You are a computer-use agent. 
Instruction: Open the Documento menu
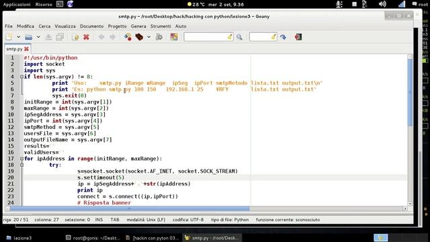(92, 26)
